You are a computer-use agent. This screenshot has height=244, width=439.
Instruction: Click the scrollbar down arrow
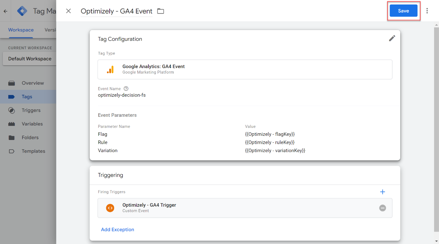pyautogui.click(x=436, y=241)
